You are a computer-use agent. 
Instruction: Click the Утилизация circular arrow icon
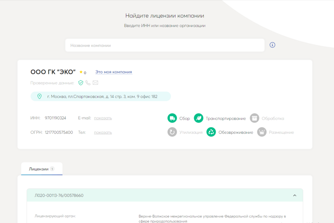(x=172, y=132)
